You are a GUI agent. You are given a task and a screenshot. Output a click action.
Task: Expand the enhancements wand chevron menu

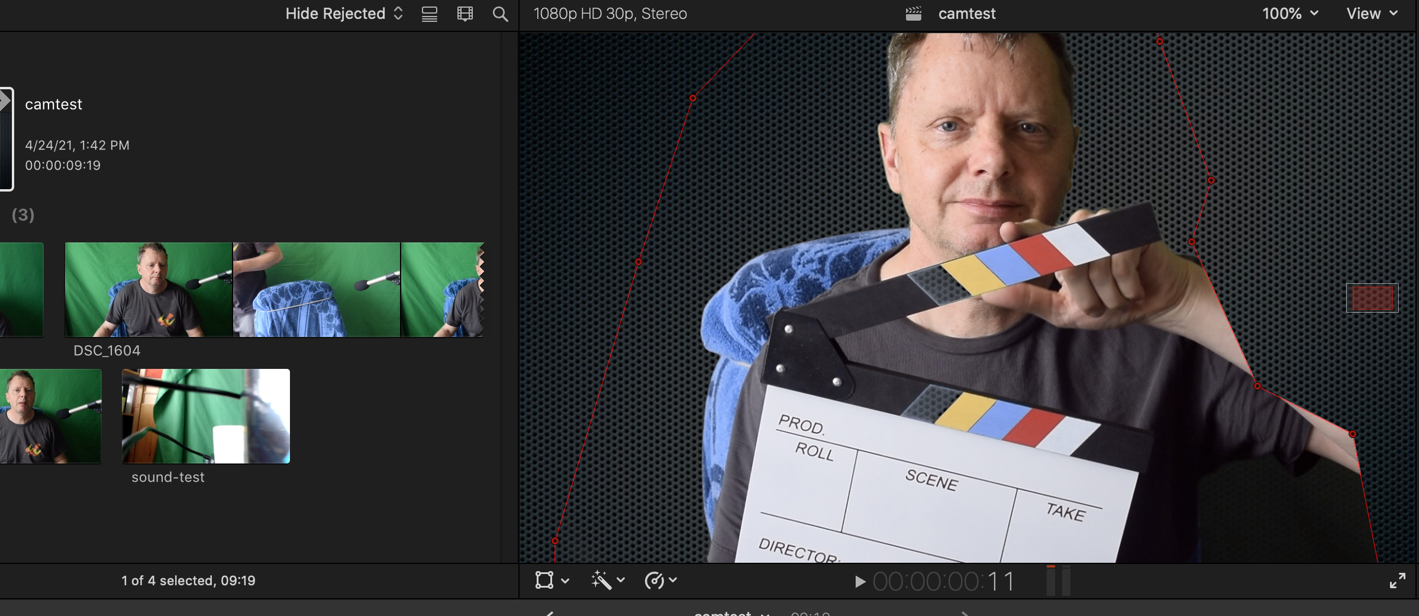pyautogui.click(x=621, y=581)
